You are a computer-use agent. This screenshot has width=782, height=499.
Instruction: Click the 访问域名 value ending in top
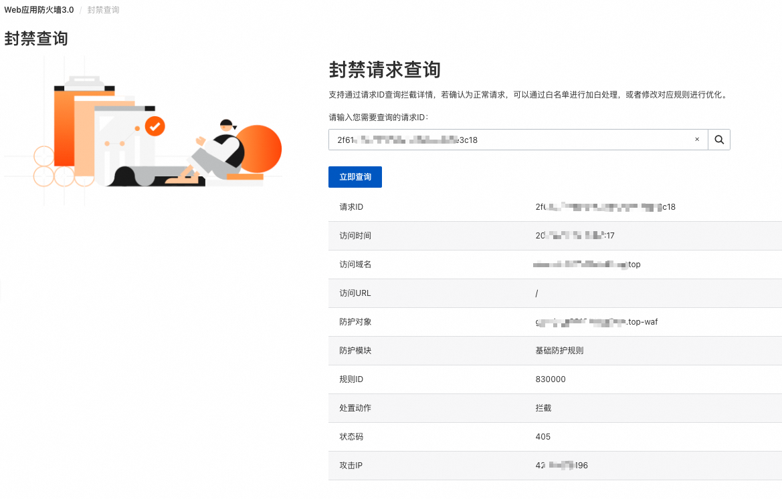[x=587, y=265]
